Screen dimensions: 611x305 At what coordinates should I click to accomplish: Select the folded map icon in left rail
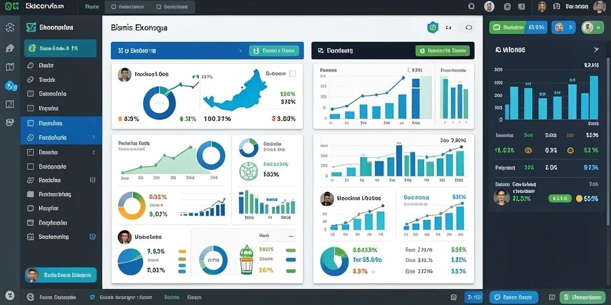point(10,67)
